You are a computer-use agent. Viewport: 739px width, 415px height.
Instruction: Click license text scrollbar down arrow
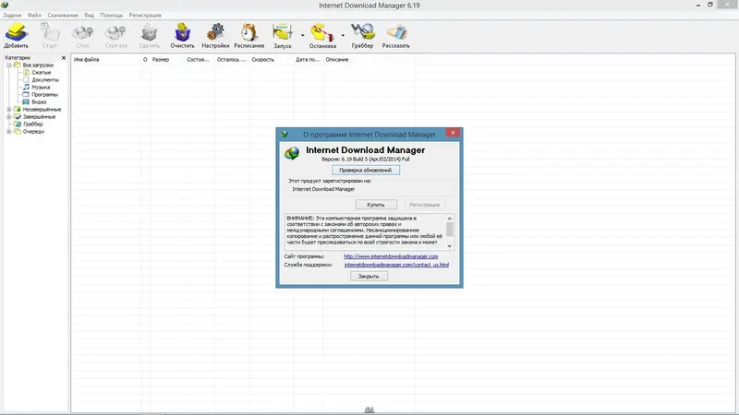tap(450, 245)
